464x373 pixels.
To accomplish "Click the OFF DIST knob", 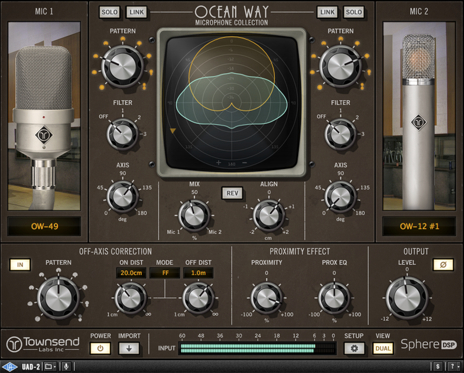I will click(198, 298).
